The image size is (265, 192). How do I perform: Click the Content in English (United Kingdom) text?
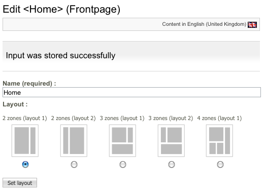pos(204,24)
